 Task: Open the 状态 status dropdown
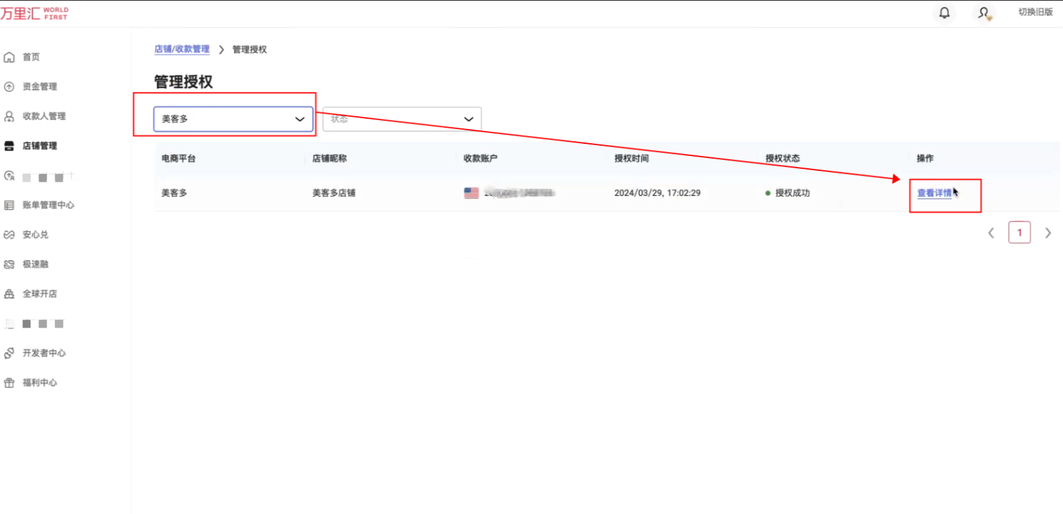click(x=402, y=119)
